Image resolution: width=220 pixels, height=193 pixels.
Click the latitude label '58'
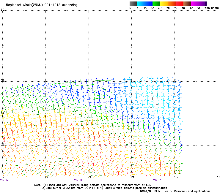point(2,46)
